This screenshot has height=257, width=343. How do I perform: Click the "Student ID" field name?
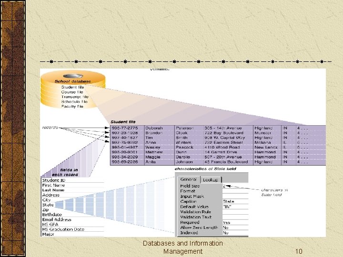tap(54, 180)
